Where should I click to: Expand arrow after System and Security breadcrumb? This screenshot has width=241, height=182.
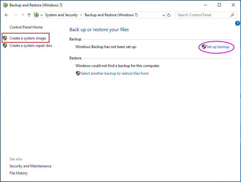81,15
